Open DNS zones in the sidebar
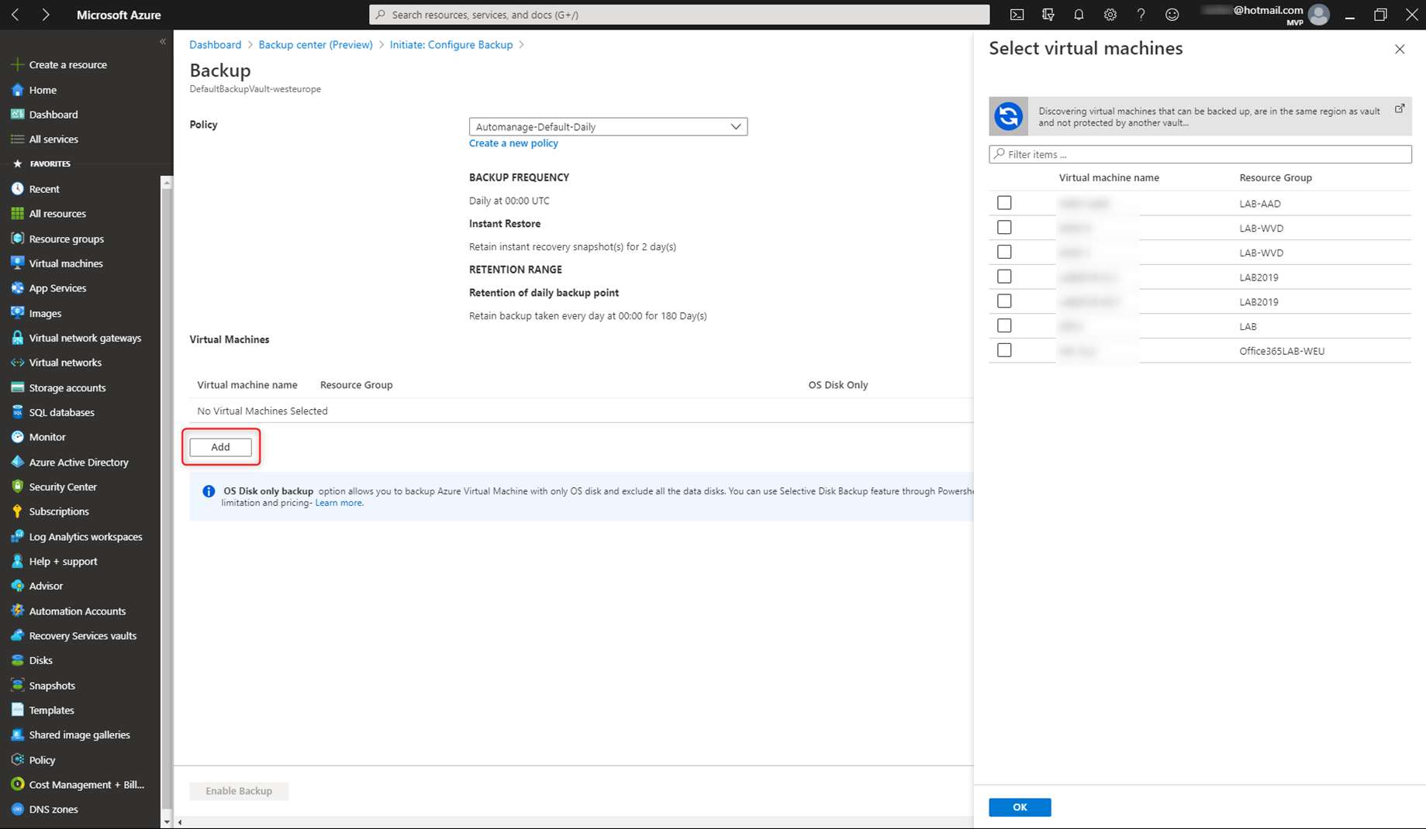Viewport: 1426px width, 829px height. [54, 810]
